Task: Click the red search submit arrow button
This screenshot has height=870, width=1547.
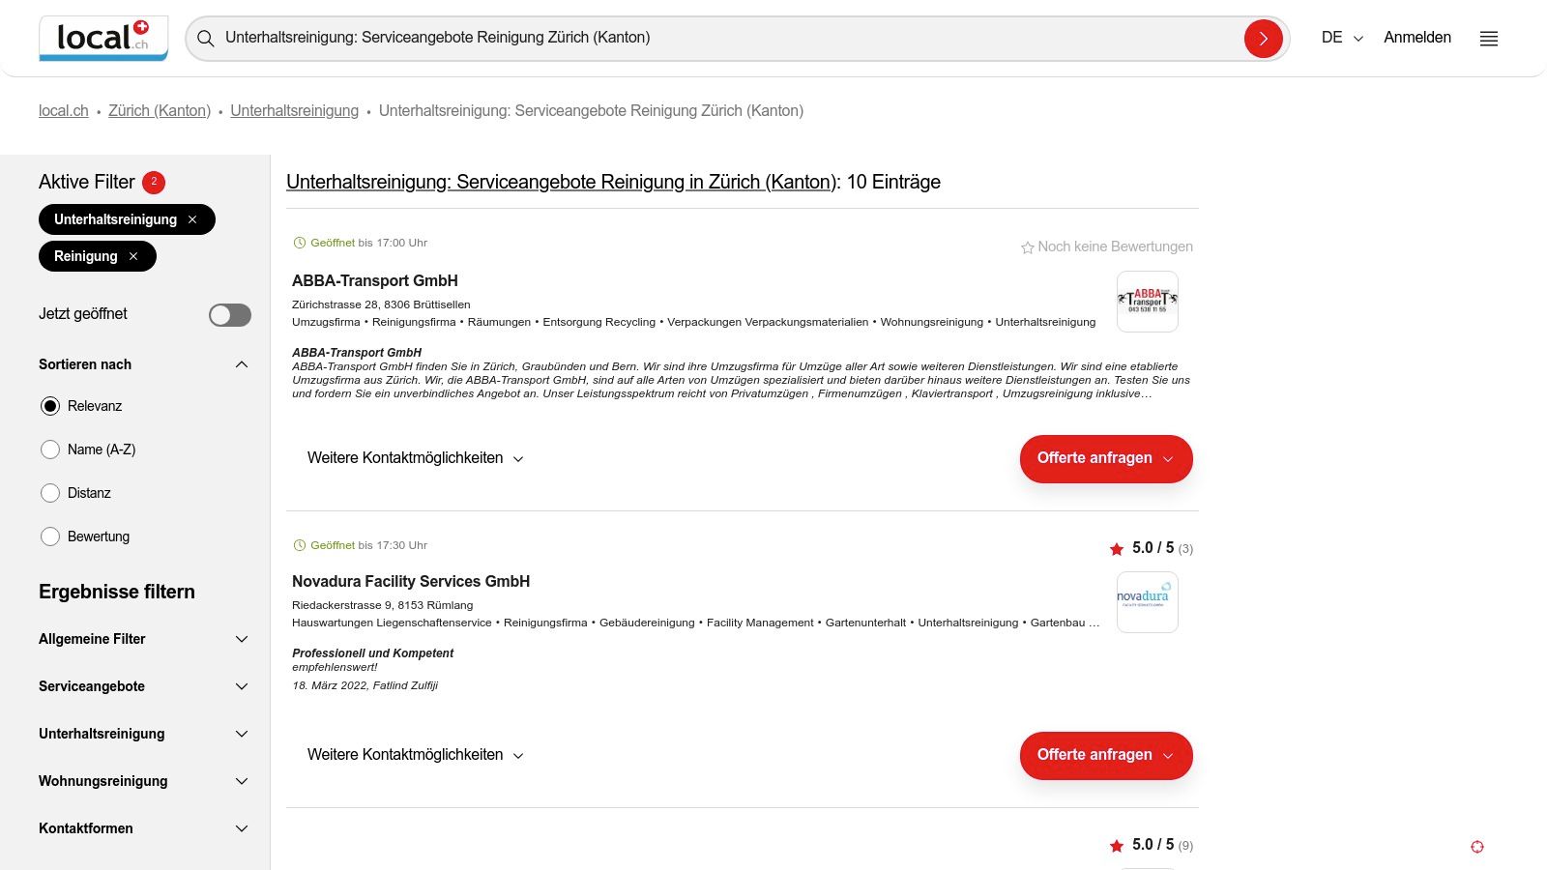Action: (x=1263, y=39)
